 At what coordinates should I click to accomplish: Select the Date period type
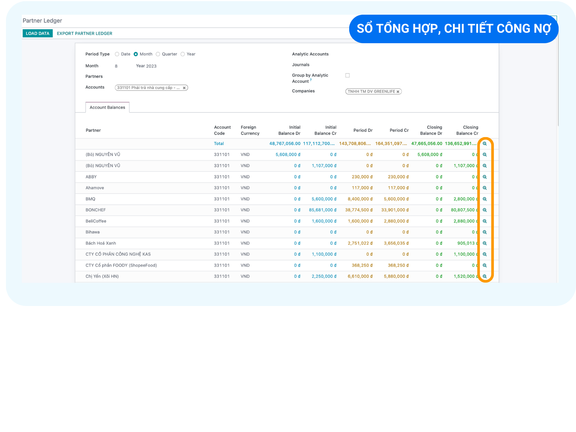tap(117, 54)
